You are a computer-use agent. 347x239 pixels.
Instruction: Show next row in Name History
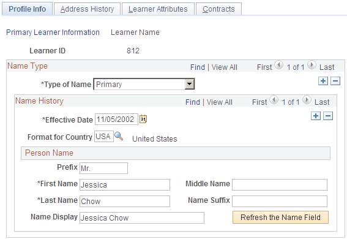click(x=307, y=100)
